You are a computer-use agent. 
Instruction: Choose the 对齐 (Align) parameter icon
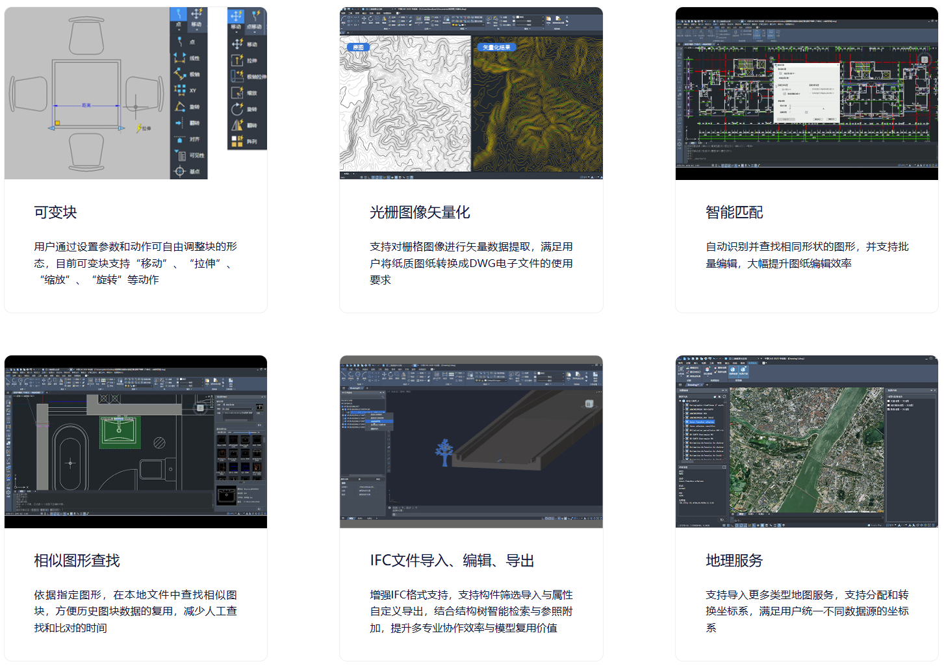(x=180, y=139)
